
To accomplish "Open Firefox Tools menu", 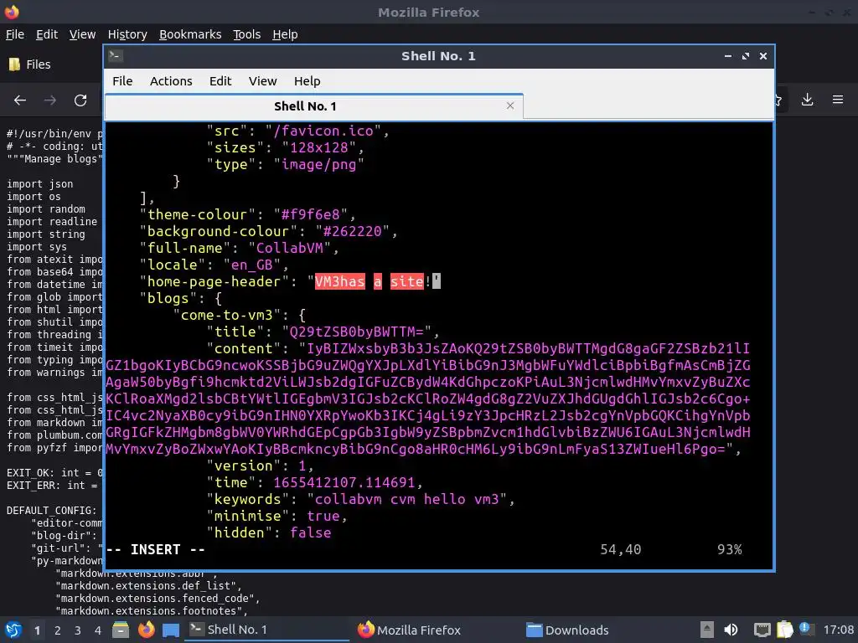I will click(247, 34).
